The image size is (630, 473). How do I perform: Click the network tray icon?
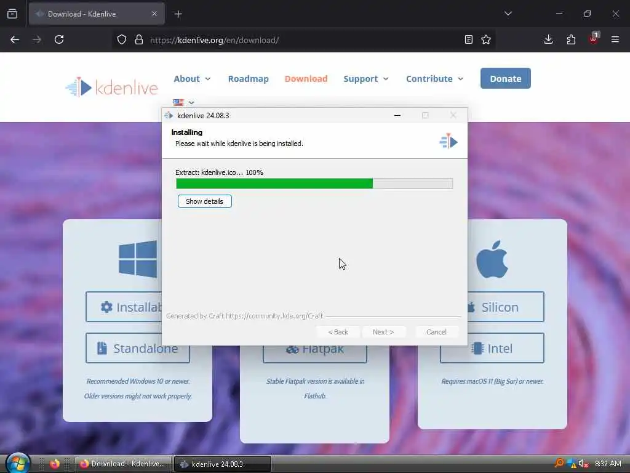tap(572, 464)
